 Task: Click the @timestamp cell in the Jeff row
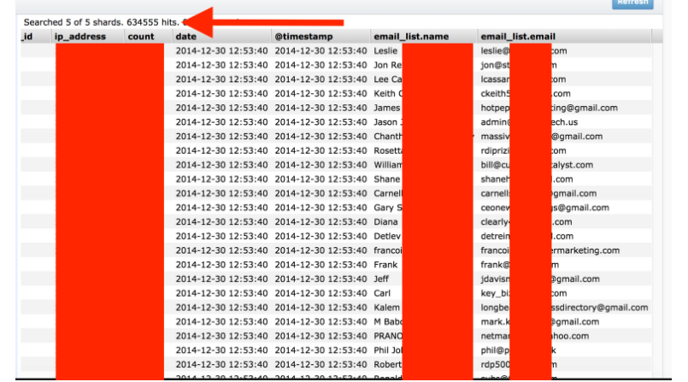point(320,279)
